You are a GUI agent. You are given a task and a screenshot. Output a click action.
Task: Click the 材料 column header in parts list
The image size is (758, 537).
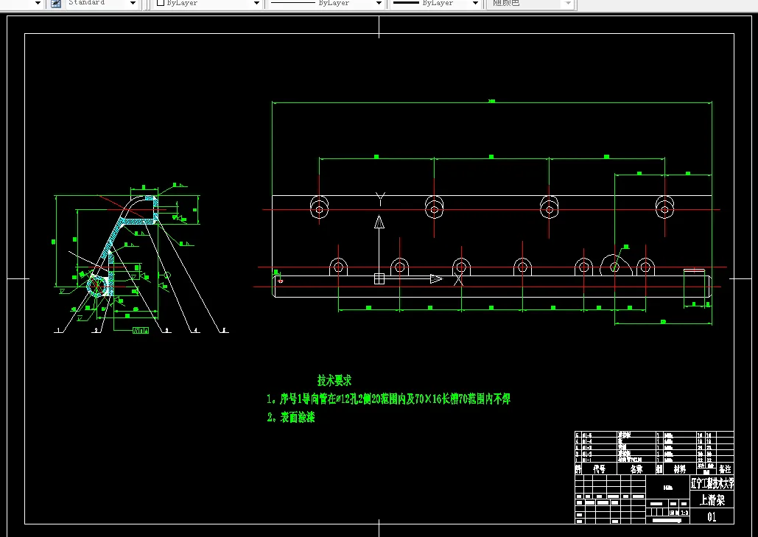pyautogui.click(x=680, y=468)
